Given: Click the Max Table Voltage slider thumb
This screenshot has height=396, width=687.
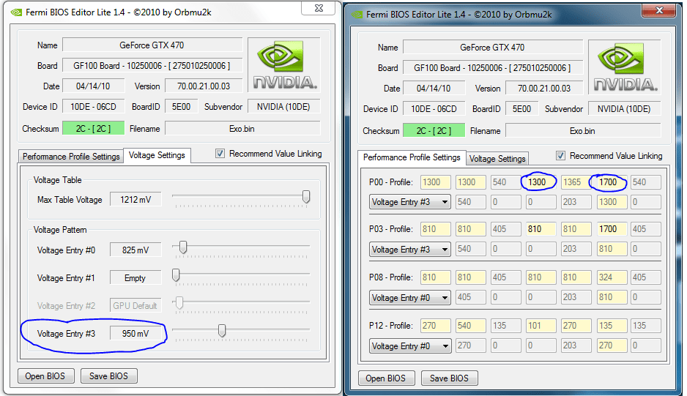Looking at the screenshot, I should click(x=306, y=197).
